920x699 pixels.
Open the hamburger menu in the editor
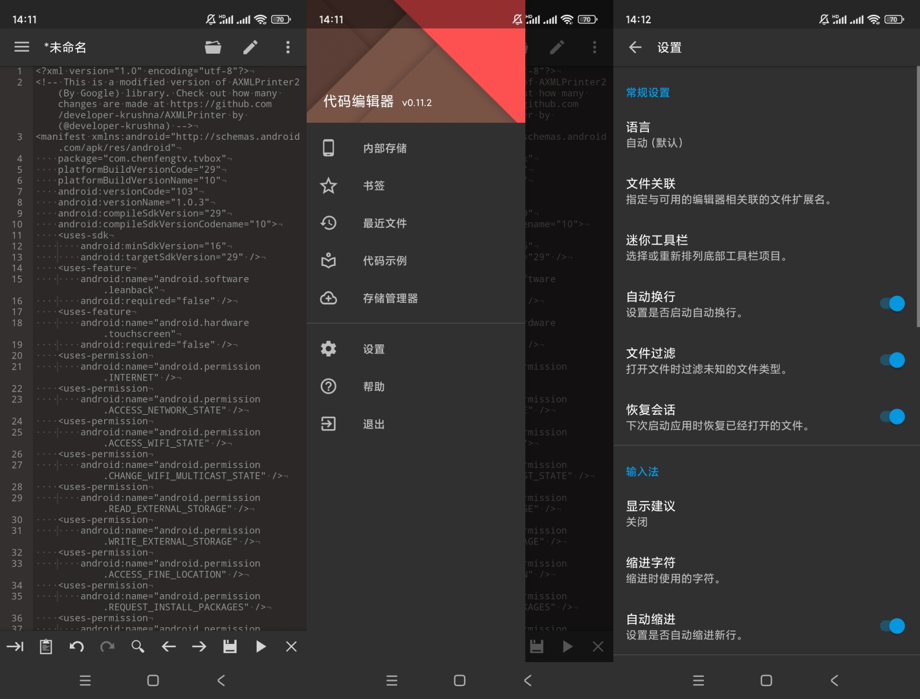click(22, 47)
